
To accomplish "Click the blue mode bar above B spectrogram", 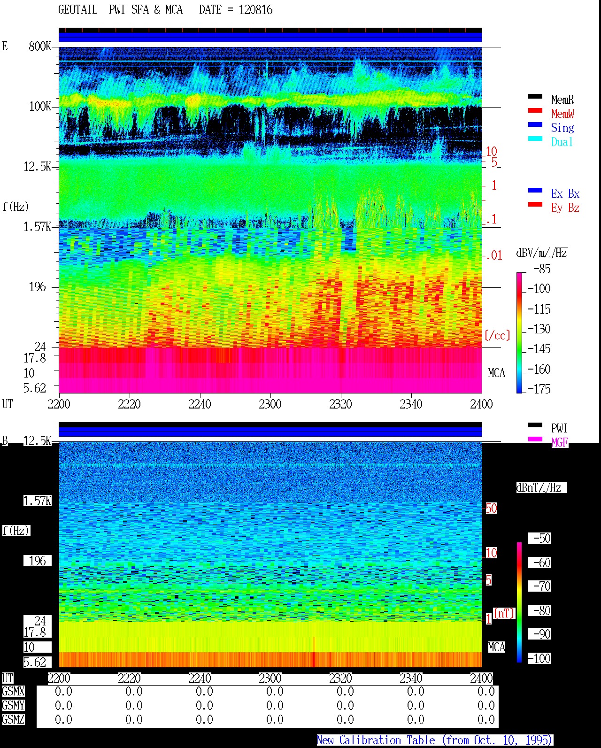I will [270, 431].
